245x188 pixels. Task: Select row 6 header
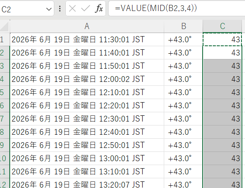tap(5, 106)
